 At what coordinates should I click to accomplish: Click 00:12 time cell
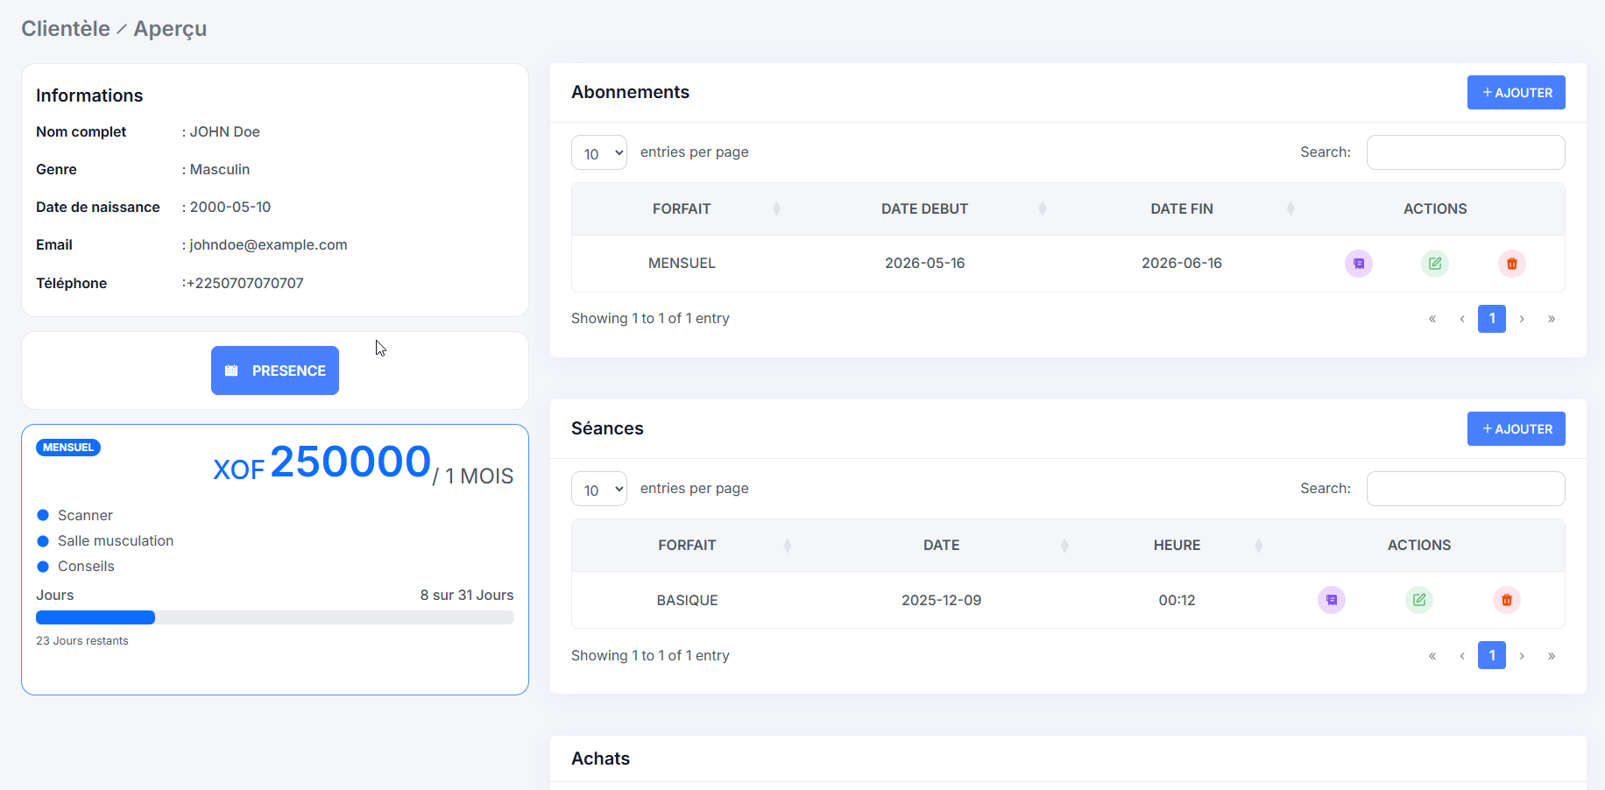(x=1177, y=600)
